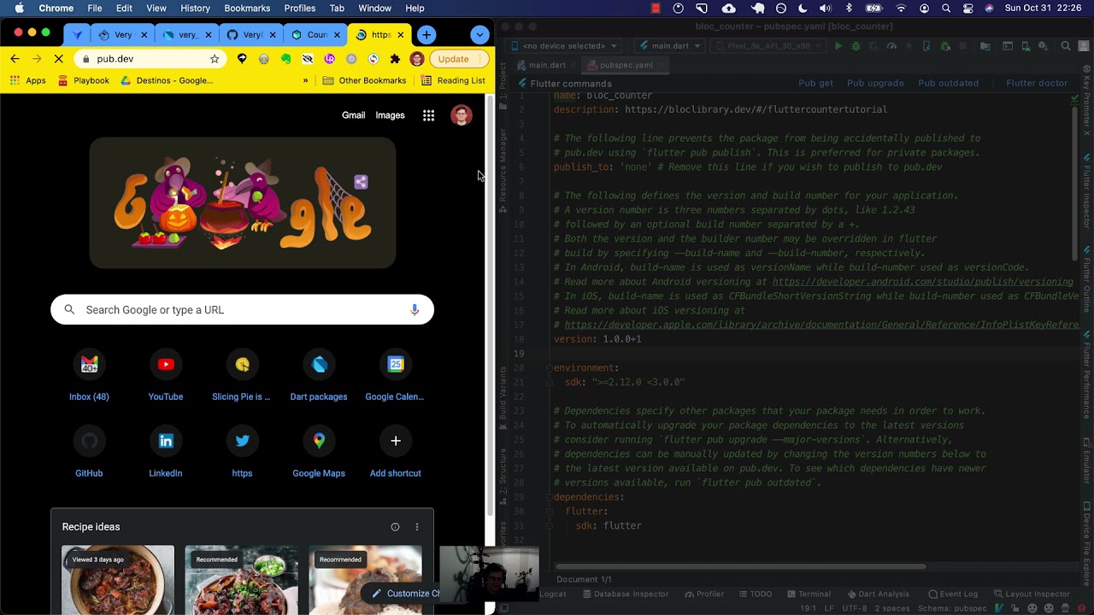Open Other Bookmarks folder

(x=364, y=80)
